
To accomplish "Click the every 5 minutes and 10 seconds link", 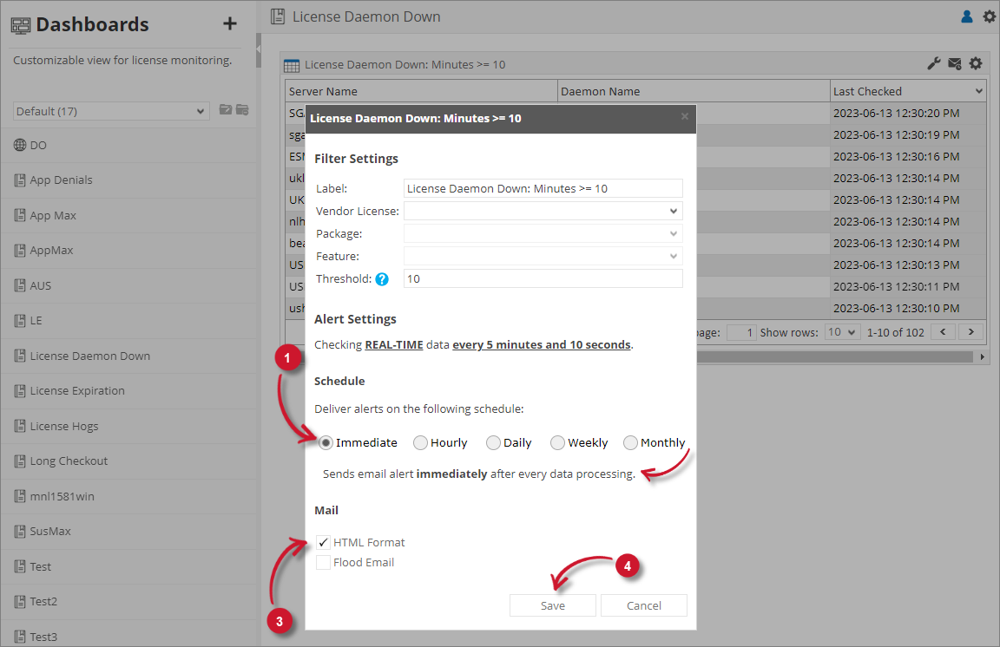I will pyautogui.click(x=542, y=345).
